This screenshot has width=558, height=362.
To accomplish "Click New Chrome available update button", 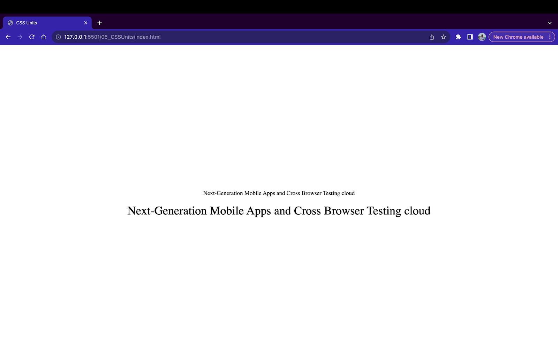I will click(518, 37).
